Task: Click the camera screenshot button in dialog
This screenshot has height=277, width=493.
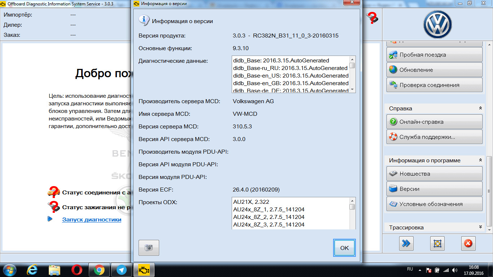Action: click(x=149, y=248)
